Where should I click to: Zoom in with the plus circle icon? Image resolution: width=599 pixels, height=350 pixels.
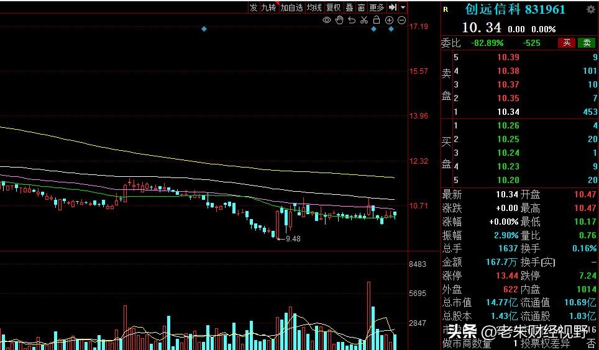[x=389, y=20]
